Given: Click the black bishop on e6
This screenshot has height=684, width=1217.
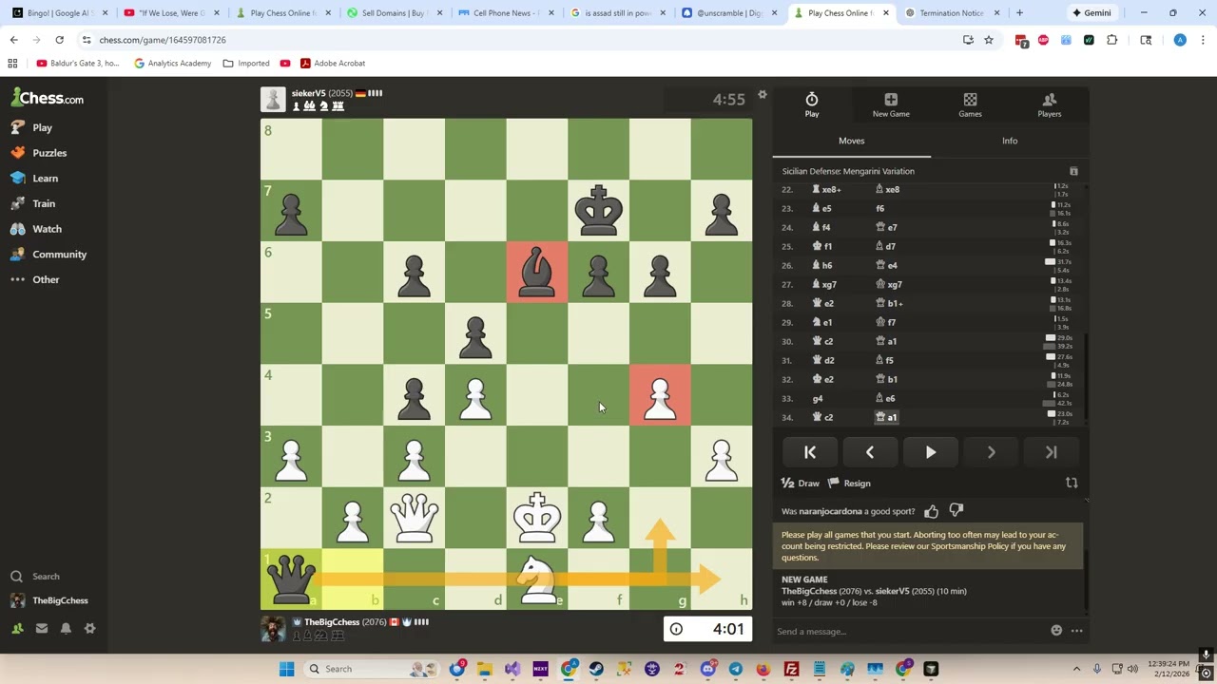Looking at the screenshot, I should point(536,273).
